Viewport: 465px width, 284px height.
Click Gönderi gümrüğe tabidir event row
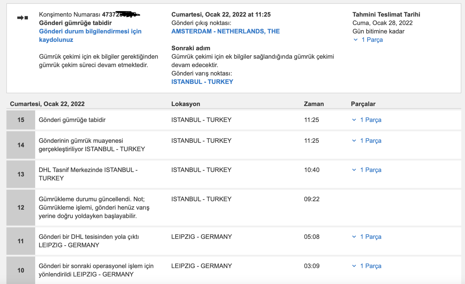point(72,120)
